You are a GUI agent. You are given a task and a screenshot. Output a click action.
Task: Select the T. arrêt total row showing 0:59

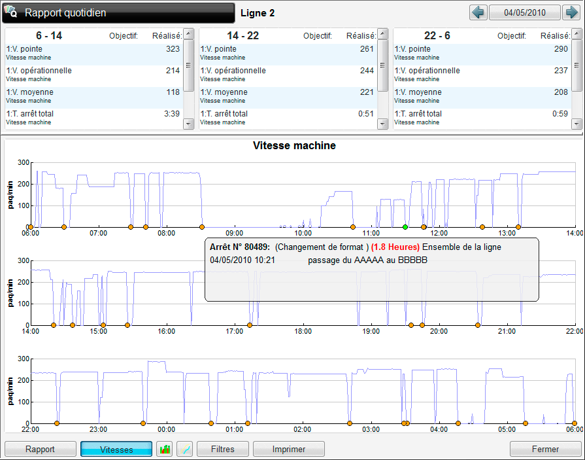[482, 118]
